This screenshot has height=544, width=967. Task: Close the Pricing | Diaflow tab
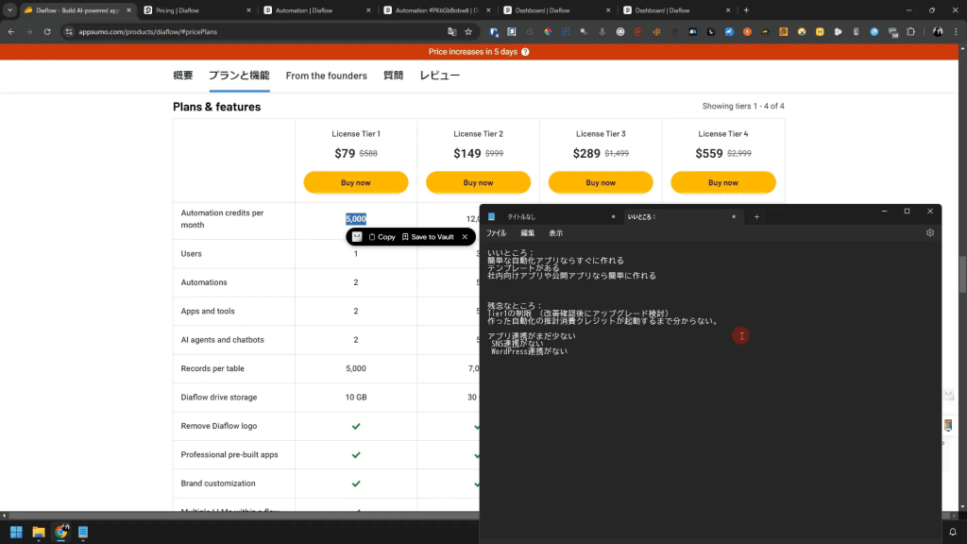point(248,9)
